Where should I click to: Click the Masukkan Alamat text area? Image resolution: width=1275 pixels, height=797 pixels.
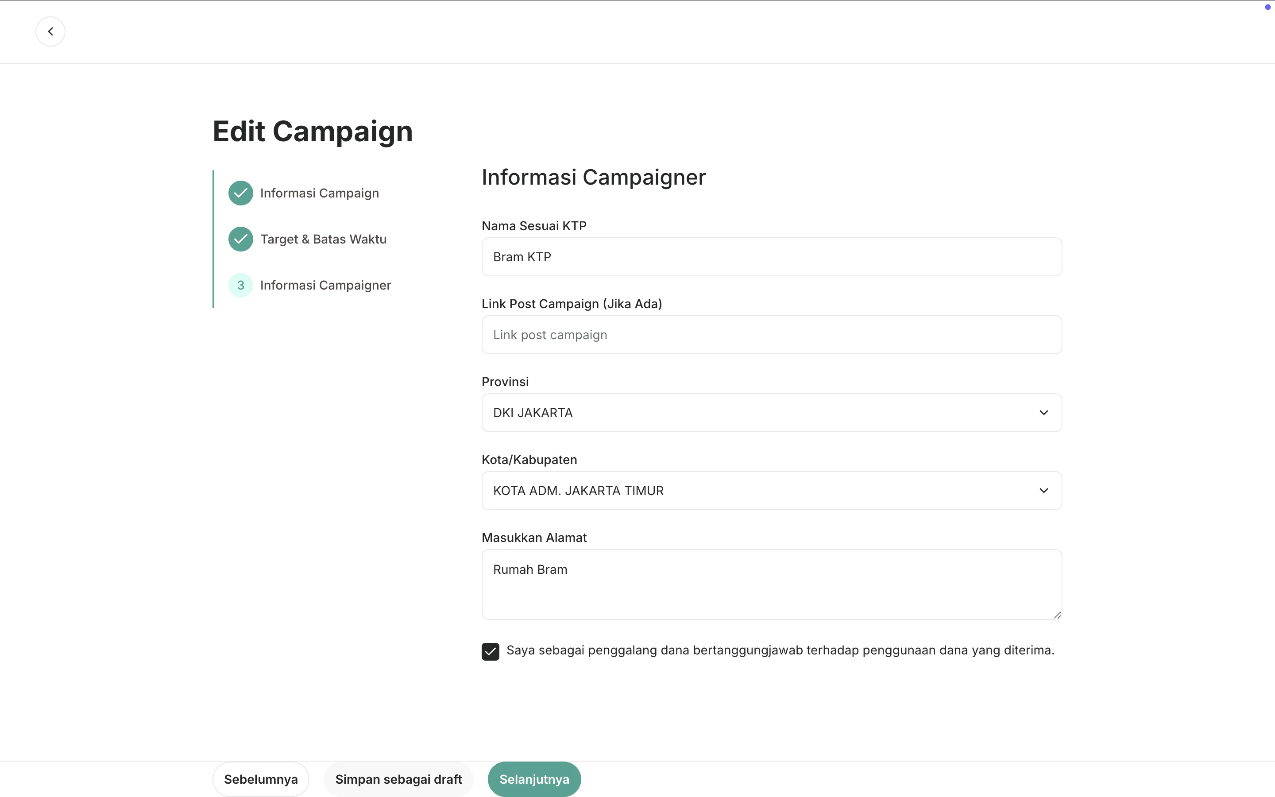(771, 584)
